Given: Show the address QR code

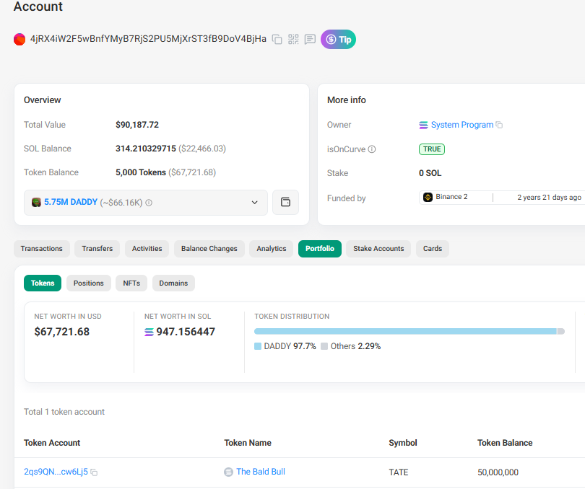Looking at the screenshot, I should point(293,39).
